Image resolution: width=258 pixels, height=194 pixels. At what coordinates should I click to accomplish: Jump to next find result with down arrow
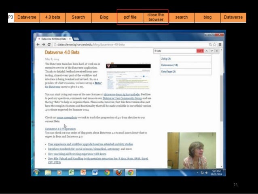pyautogui.click(x=212, y=51)
